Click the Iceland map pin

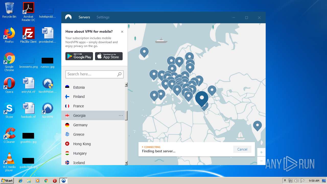144,52
